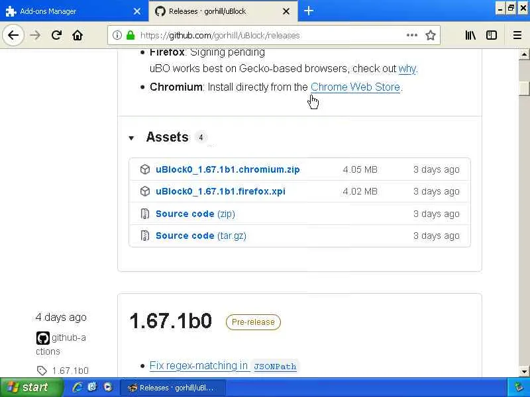Click the github-actions avatar icon

(43, 338)
